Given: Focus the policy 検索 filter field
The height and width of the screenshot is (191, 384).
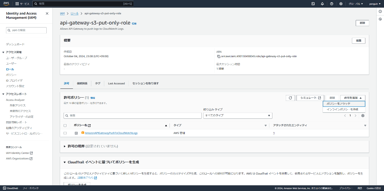Looking at the screenshot, I should (132, 116).
